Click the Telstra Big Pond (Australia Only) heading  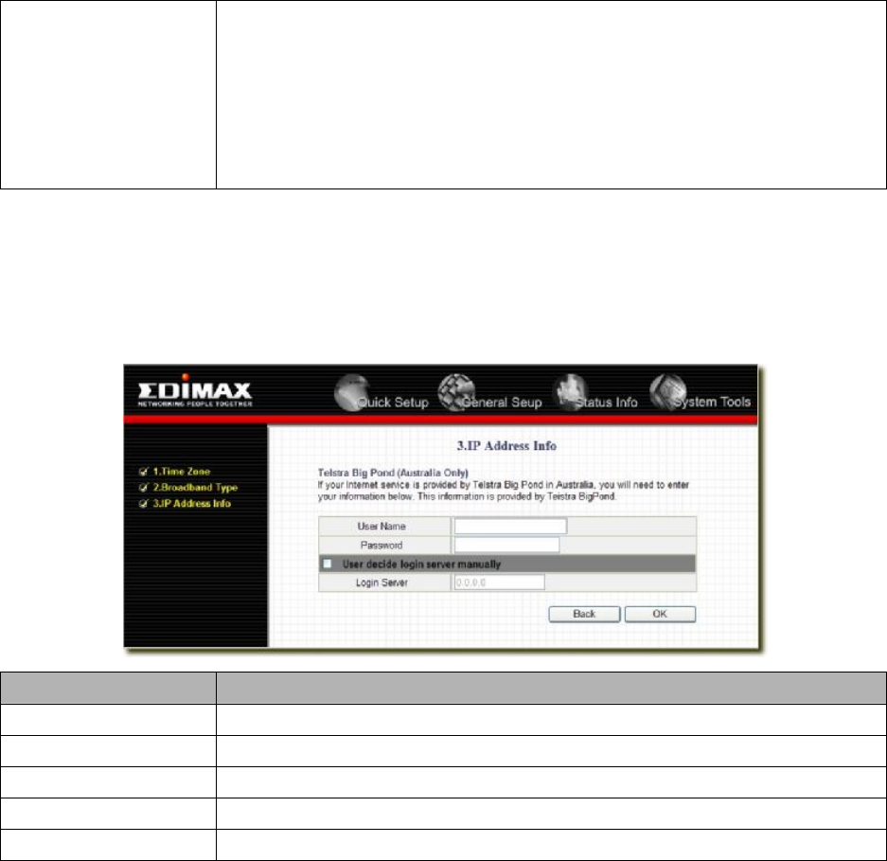point(393,473)
